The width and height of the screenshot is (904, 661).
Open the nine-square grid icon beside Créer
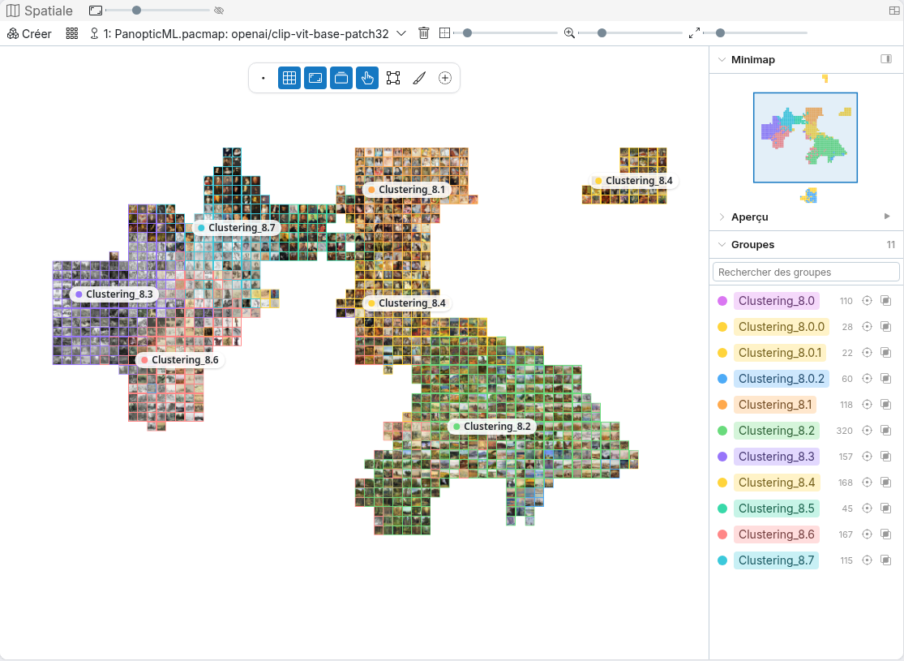click(x=72, y=33)
